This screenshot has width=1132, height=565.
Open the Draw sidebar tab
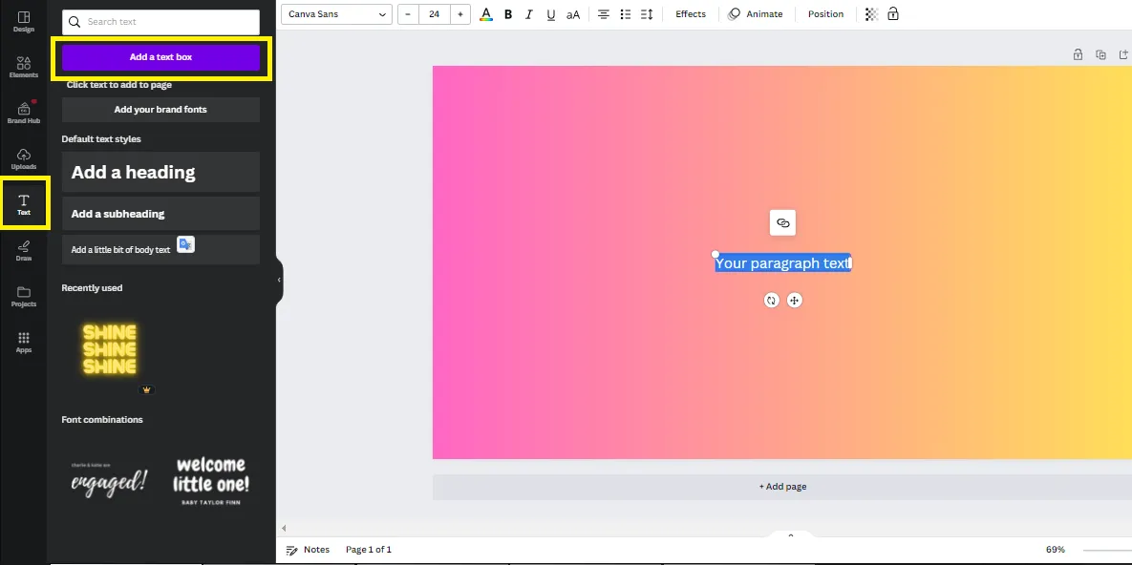point(23,250)
